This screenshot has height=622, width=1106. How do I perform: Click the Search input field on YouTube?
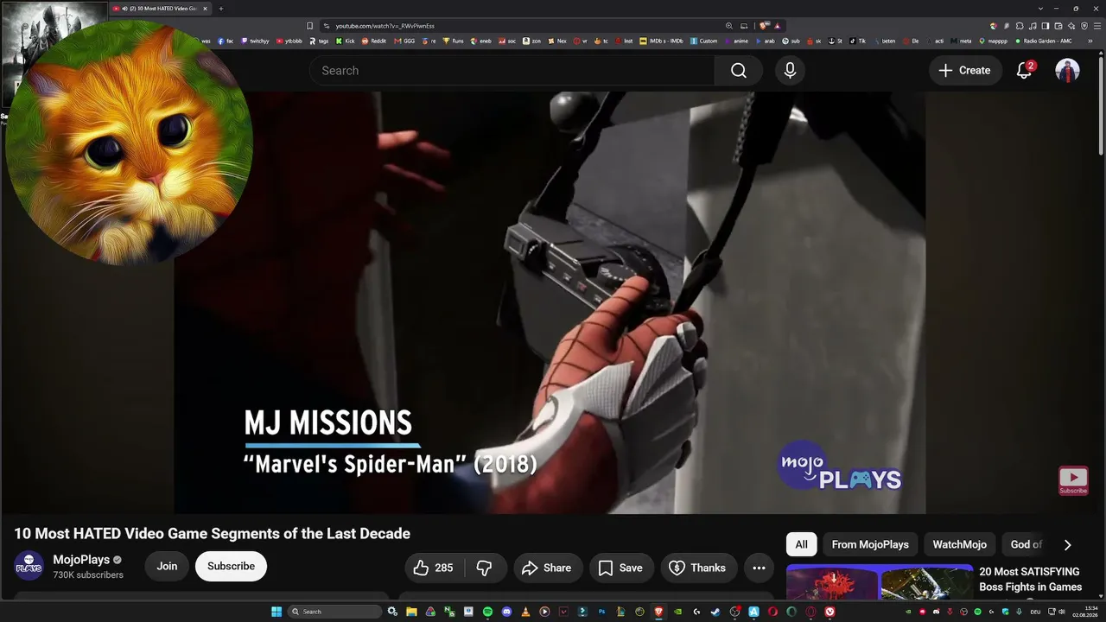[x=512, y=71]
